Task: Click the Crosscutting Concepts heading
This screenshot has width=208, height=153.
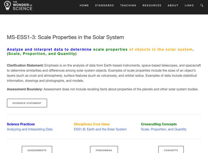Action: click(159, 124)
